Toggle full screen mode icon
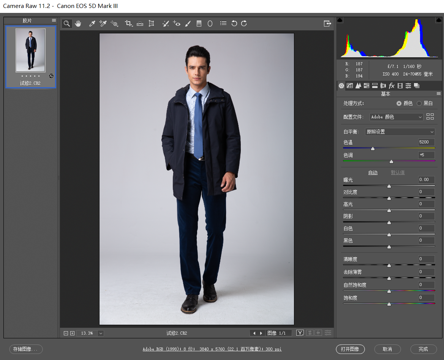Viewport: 444px width, 360px height. [x=327, y=24]
